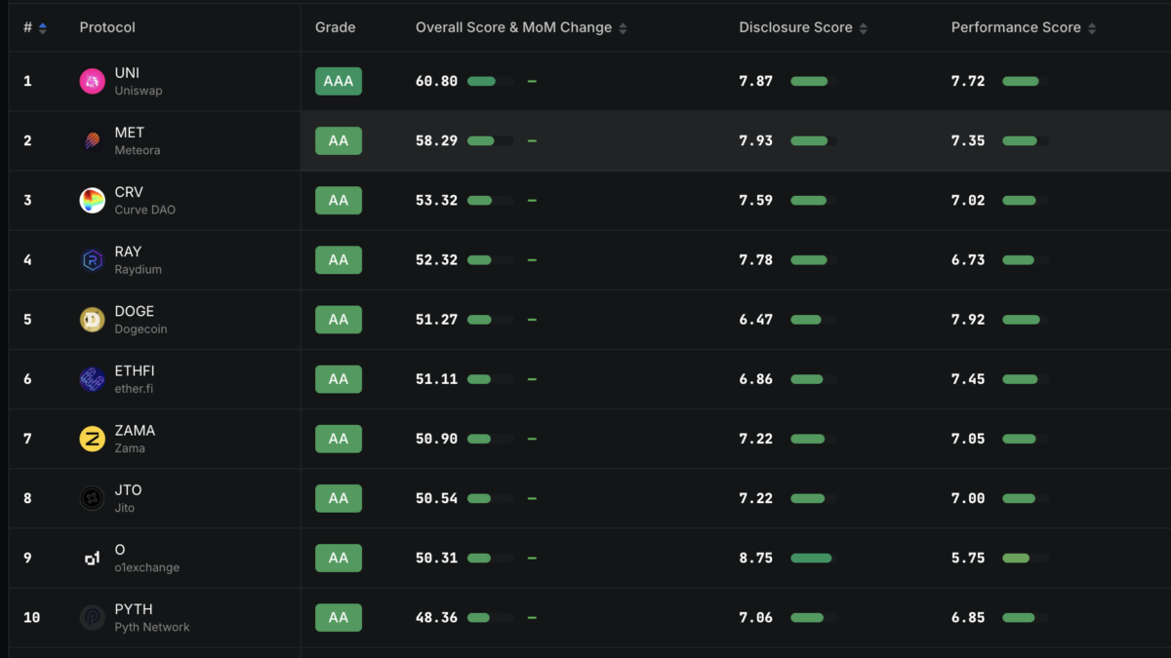Click the Meteora logo icon
Screen dimensions: 1171x658
point(92,141)
